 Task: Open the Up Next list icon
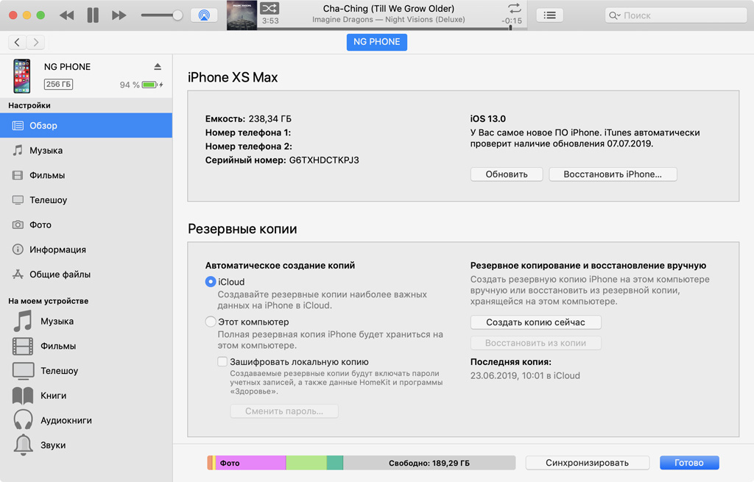[x=549, y=15]
